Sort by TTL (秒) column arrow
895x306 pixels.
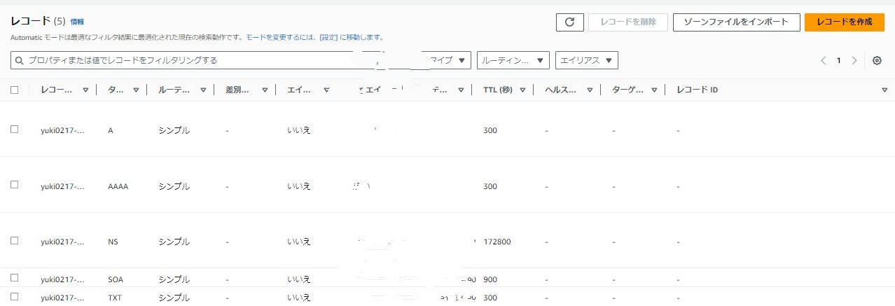tap(523, 90)
